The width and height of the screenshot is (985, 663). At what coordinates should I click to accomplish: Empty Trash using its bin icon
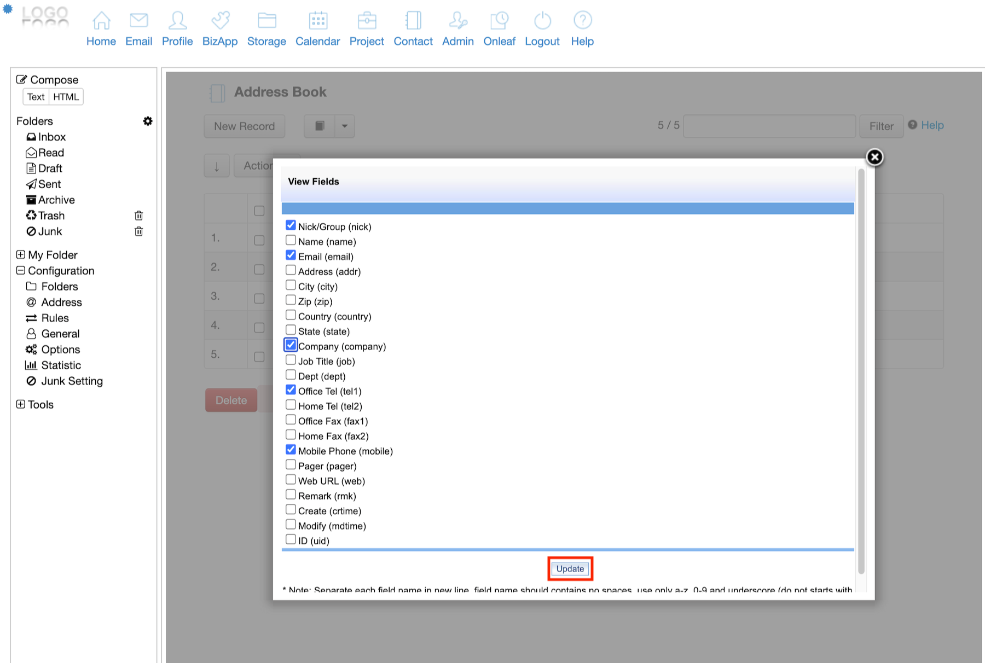coord(139,216)
